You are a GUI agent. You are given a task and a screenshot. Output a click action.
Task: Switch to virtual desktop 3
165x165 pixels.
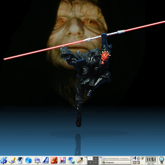pyautogui.click(x=90, y=163)
